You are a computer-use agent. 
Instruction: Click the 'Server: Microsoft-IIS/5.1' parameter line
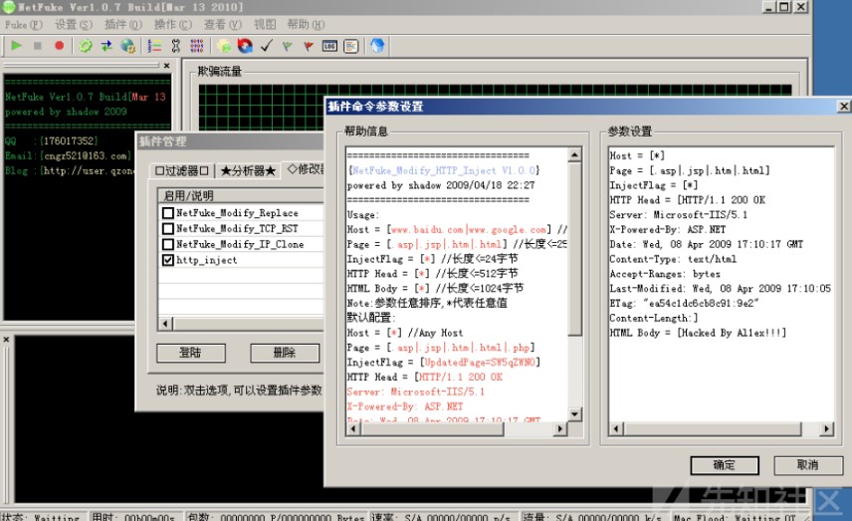678,214
